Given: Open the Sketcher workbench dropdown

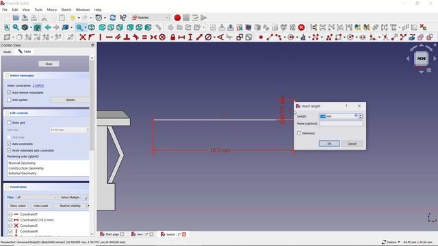Looking at the screenshot, I should coord(151,18).
